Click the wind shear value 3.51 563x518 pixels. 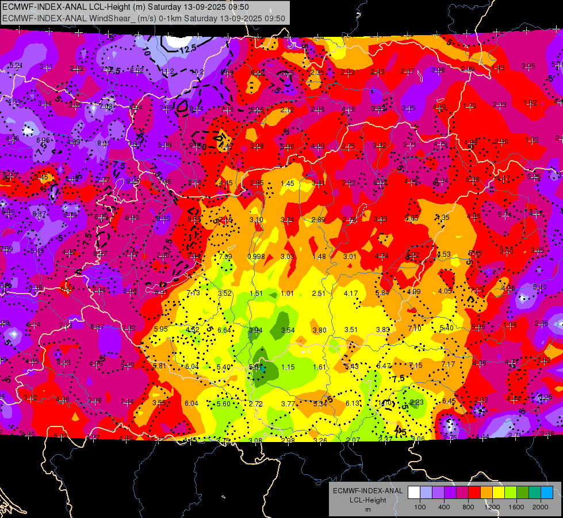351,329
